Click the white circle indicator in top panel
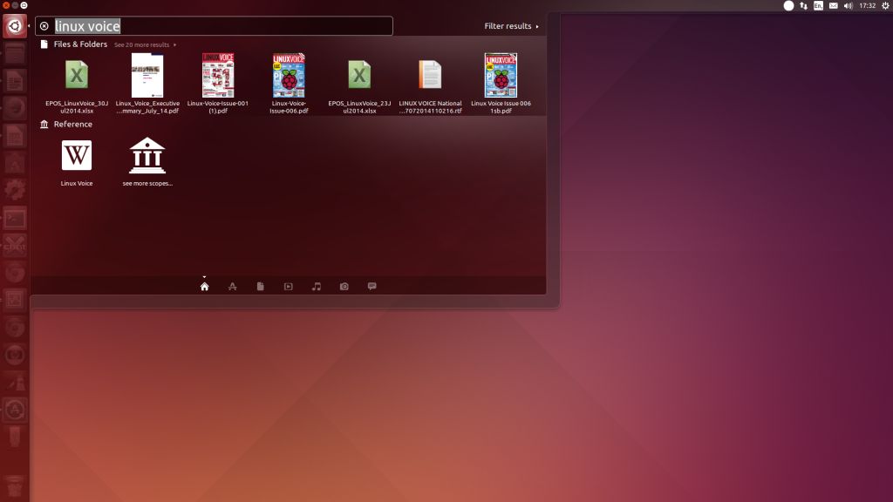The width and height of the screenshot is (893, 502). tap(788, 6)
